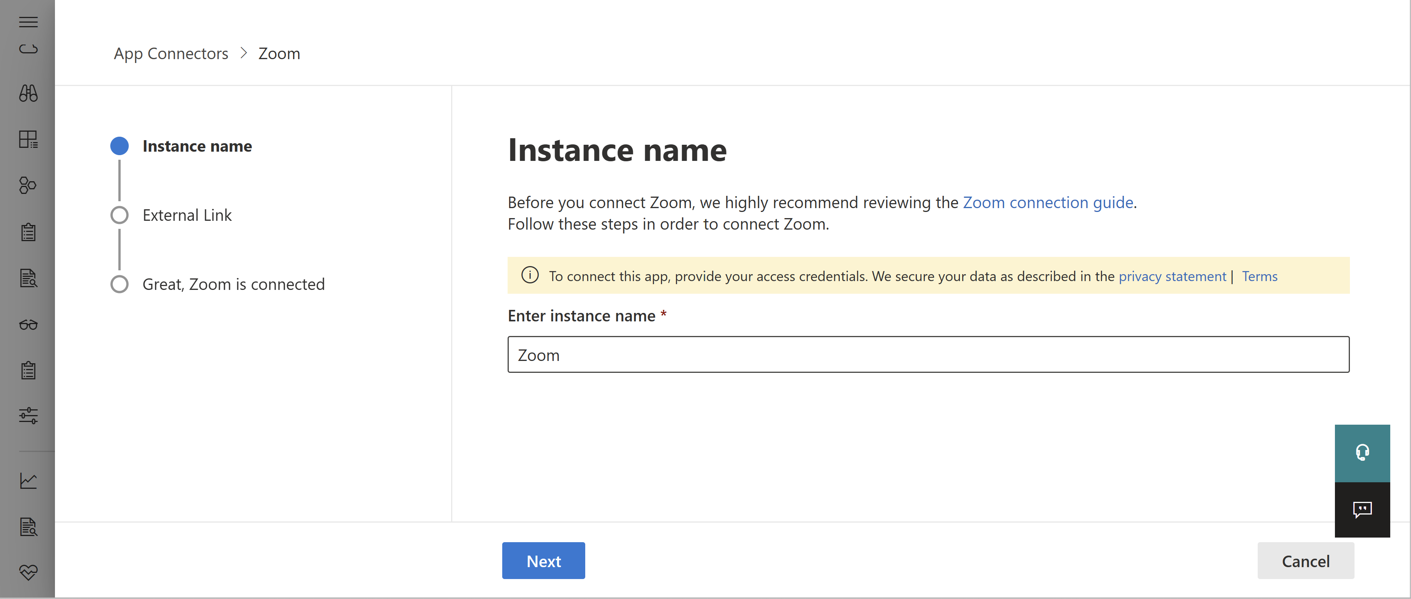1411x599 pixels.
Task: Click the chat support icon
Action: [x=1363, y=508]
